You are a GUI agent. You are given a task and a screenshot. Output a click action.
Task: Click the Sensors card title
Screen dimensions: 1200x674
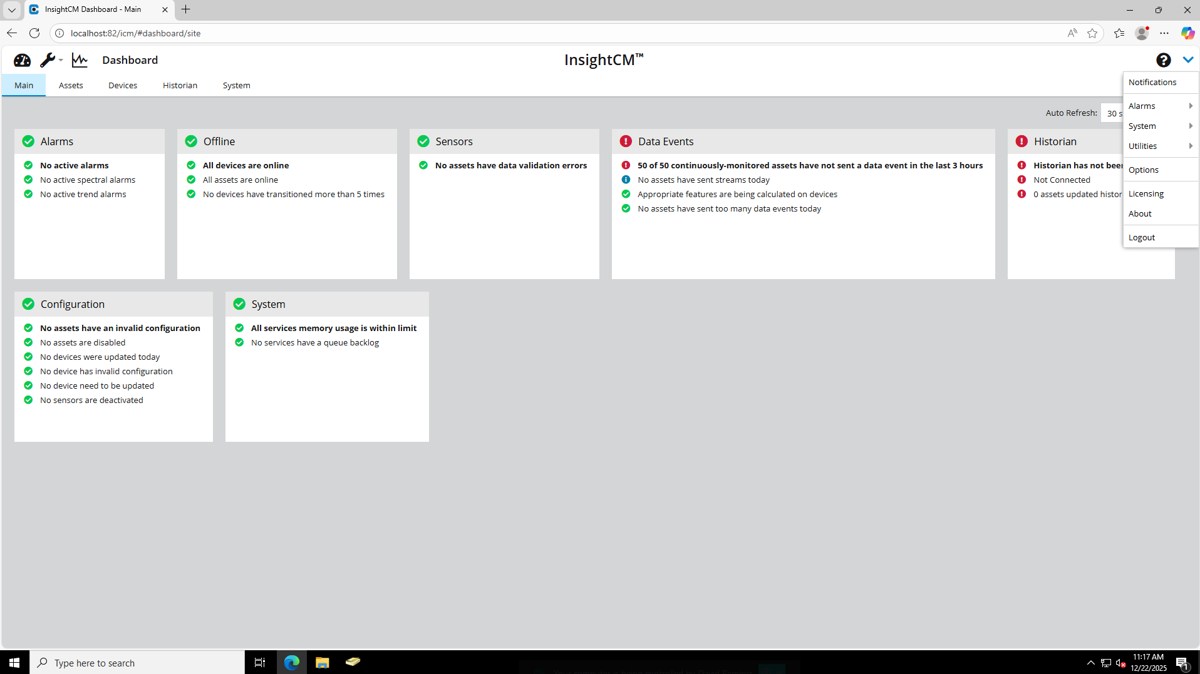(x=454, y=141)
